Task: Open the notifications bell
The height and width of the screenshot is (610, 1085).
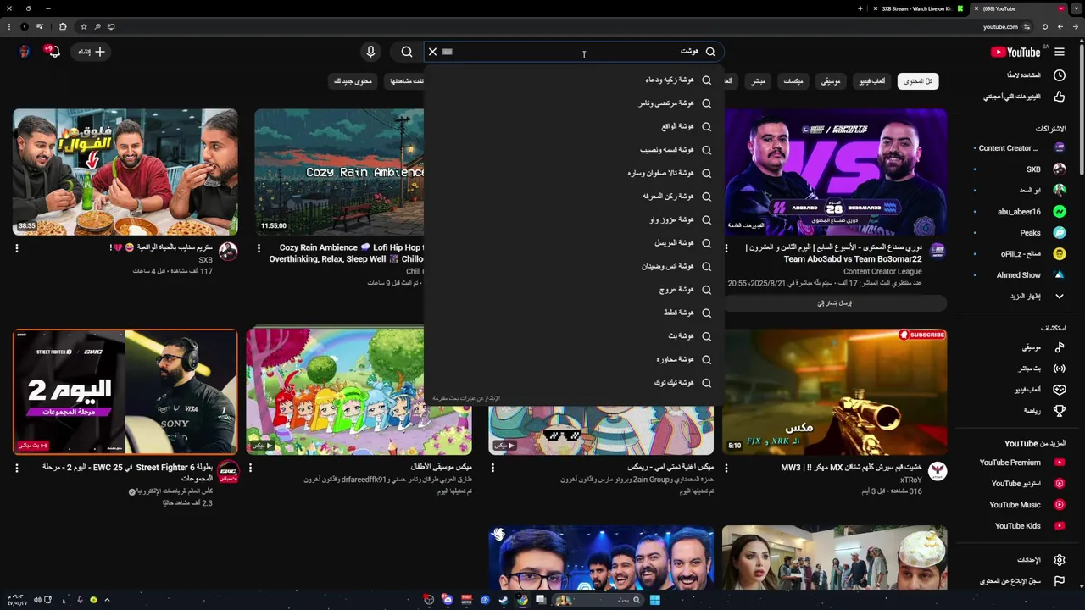Action: pos(53,52)
